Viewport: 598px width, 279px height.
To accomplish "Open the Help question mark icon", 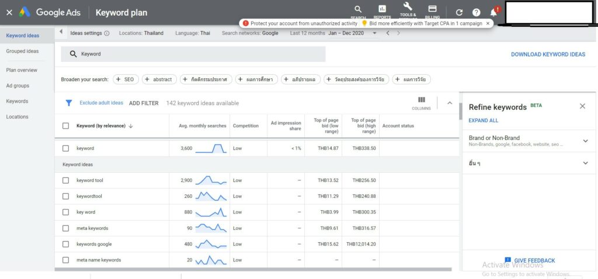I will point(477,13).
